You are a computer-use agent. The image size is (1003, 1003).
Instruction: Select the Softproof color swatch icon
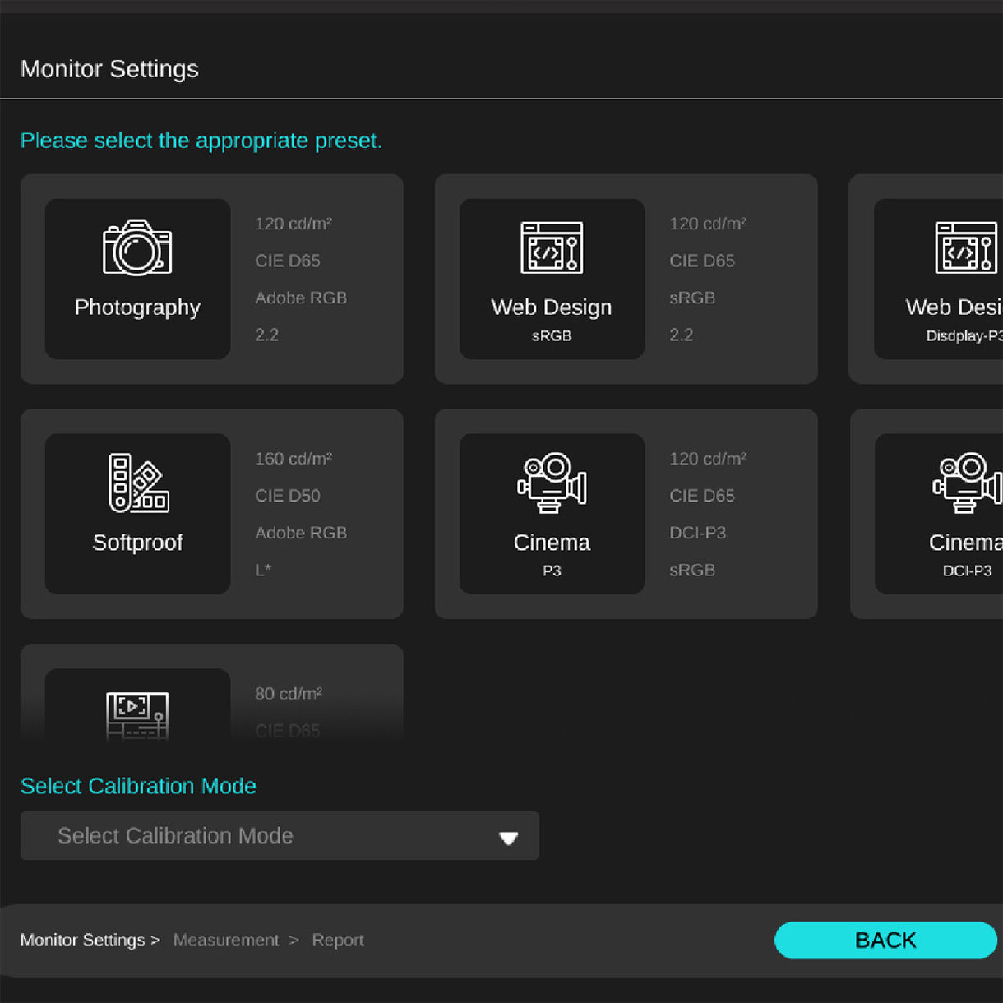point(137,483)
